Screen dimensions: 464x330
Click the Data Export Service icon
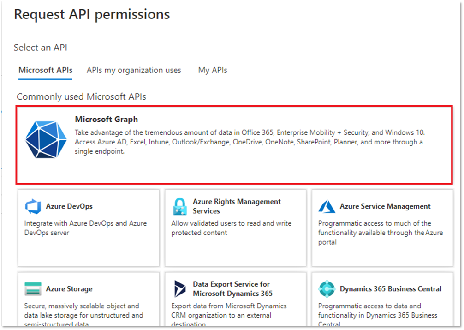click(x=179, y=289)
